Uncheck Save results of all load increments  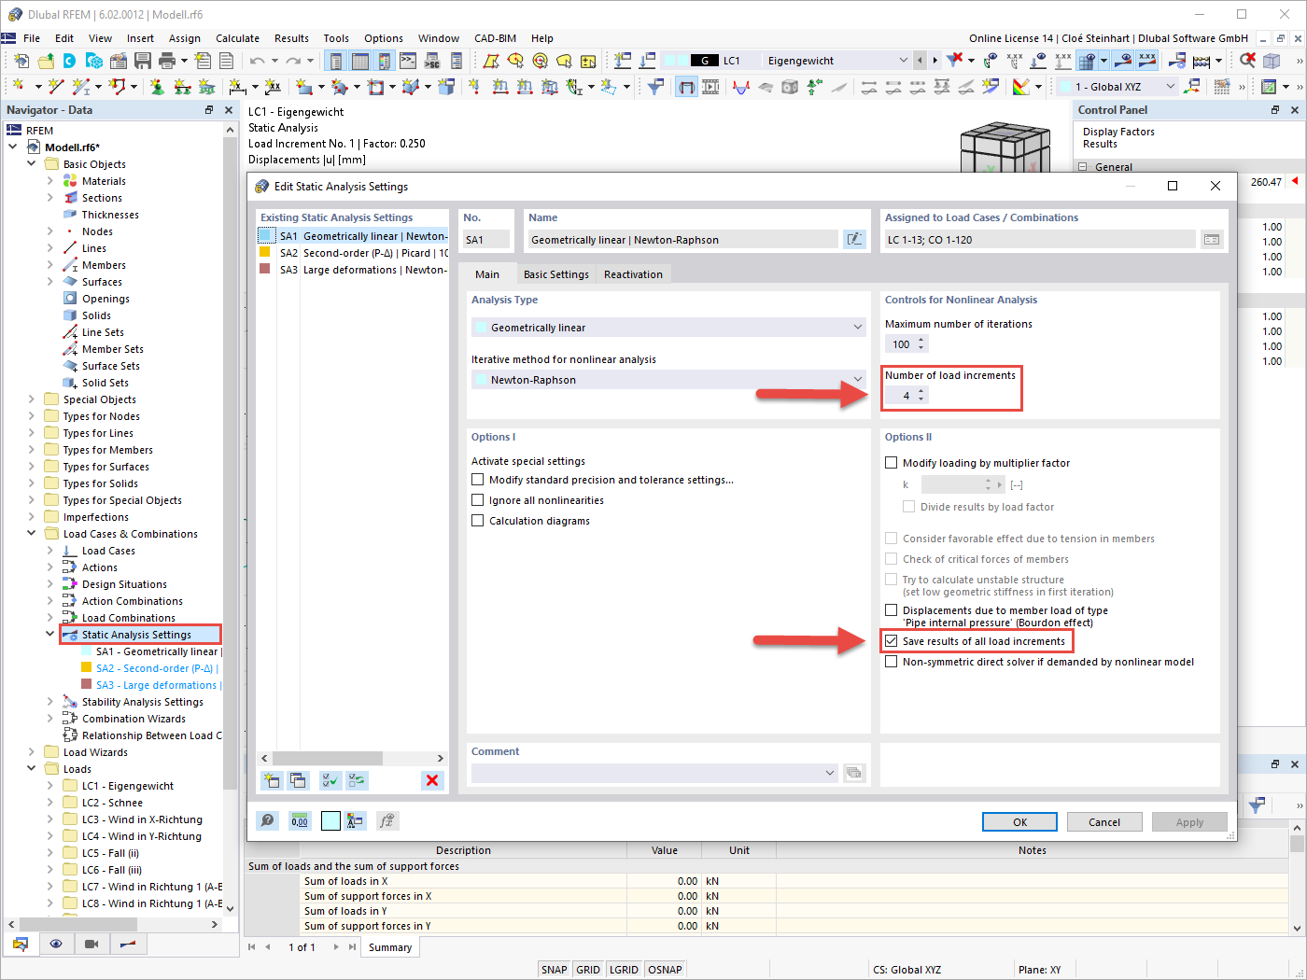tap(890, 641)
